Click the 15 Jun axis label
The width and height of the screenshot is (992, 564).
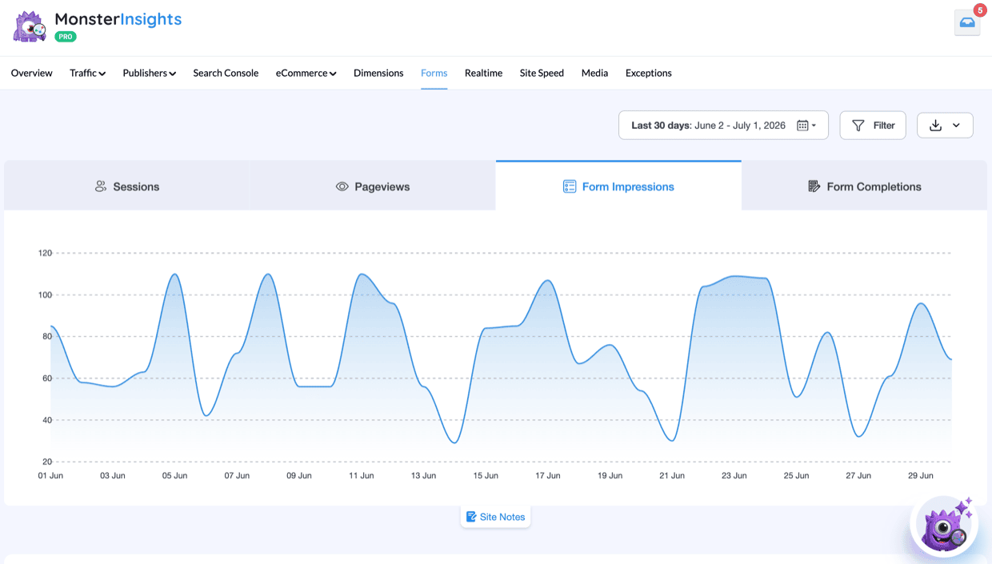tap(486, 475)
